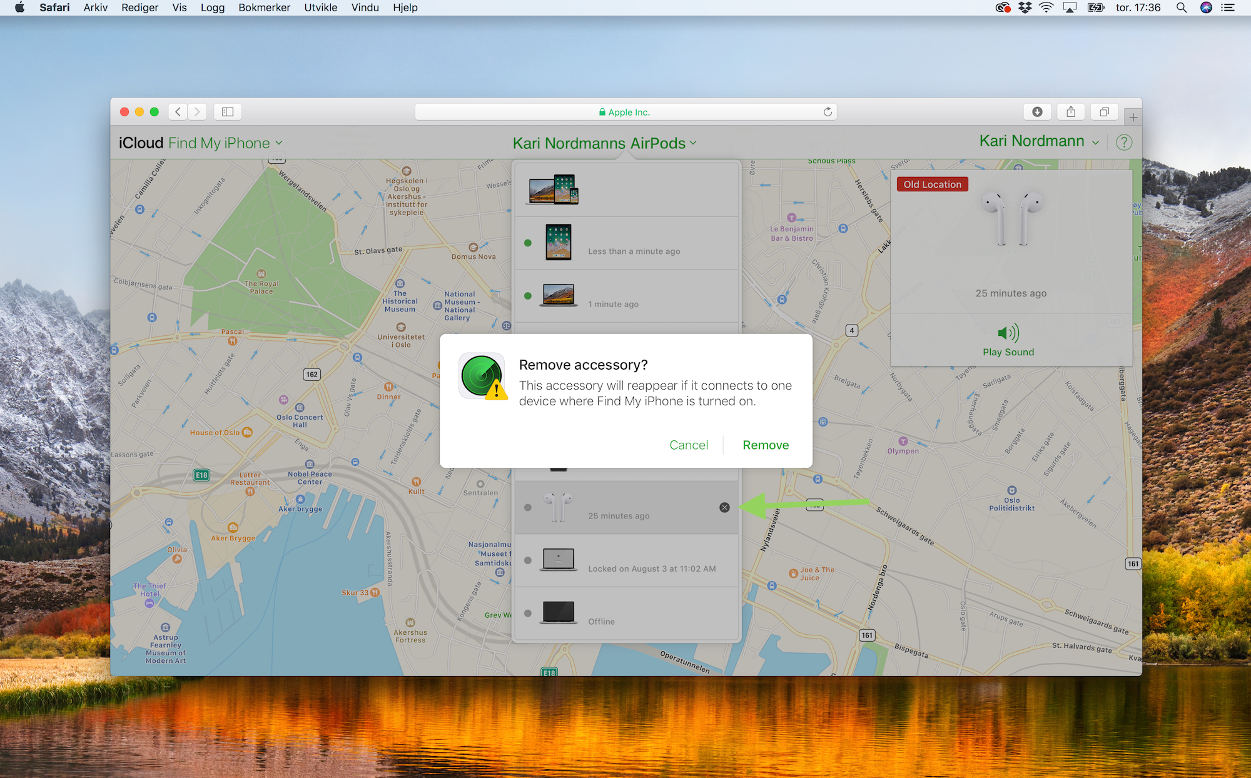This screenshot has height=778, width=1251.
Task: Click Domus Nova map marker
Action: point(474,247)
